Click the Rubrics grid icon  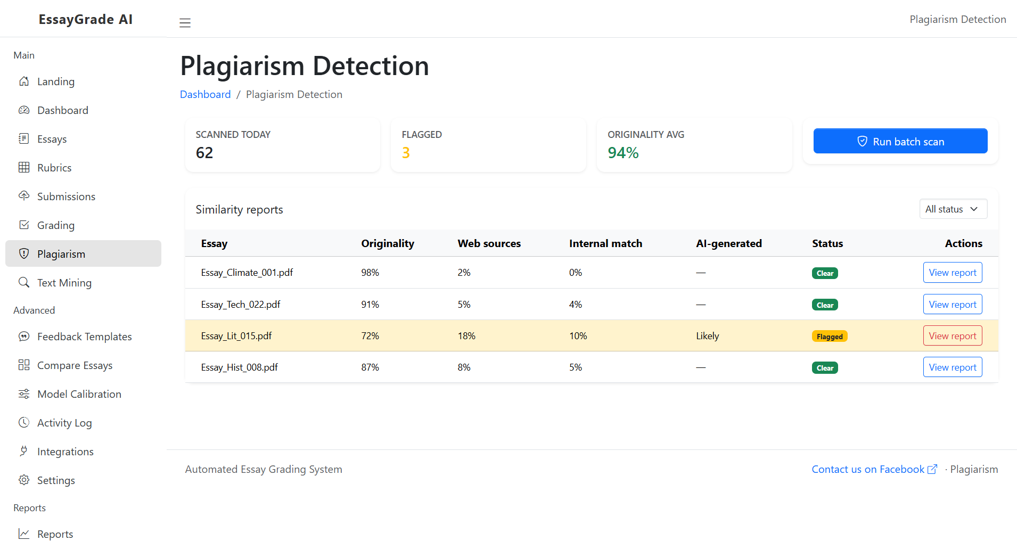click(x=24, y=167)
